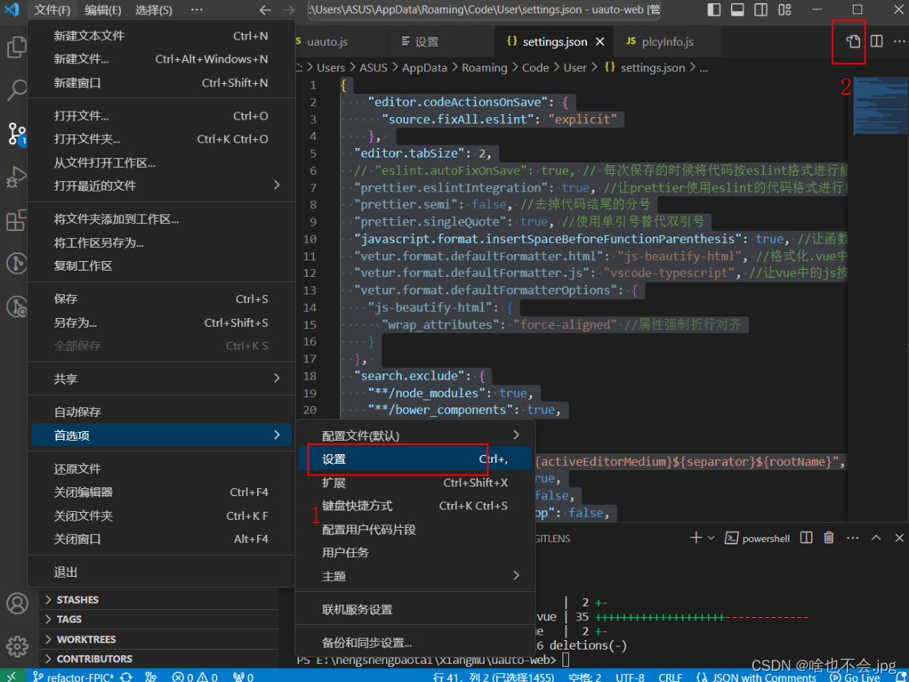This screenshot has height=682, width=909.
Task: Split the terminal panel
Action: point(805,538)
